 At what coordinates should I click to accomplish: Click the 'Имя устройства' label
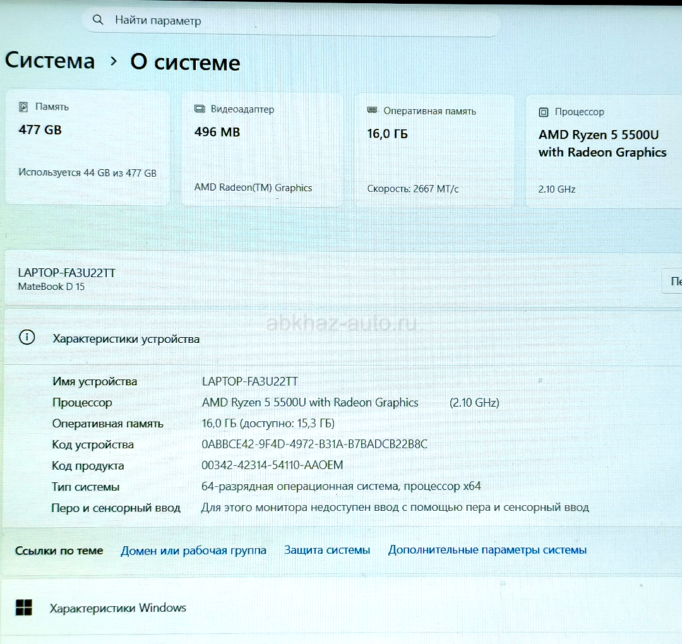tap(95, 381)
